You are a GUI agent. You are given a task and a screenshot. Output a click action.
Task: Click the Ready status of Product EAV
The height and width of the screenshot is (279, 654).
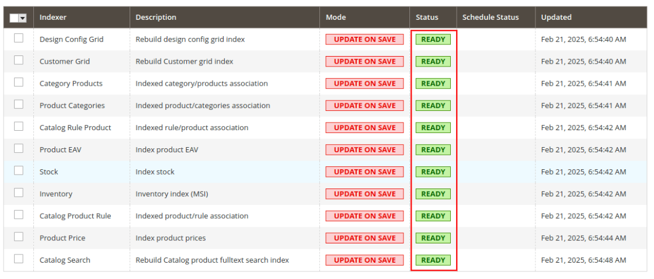[433, 150]
